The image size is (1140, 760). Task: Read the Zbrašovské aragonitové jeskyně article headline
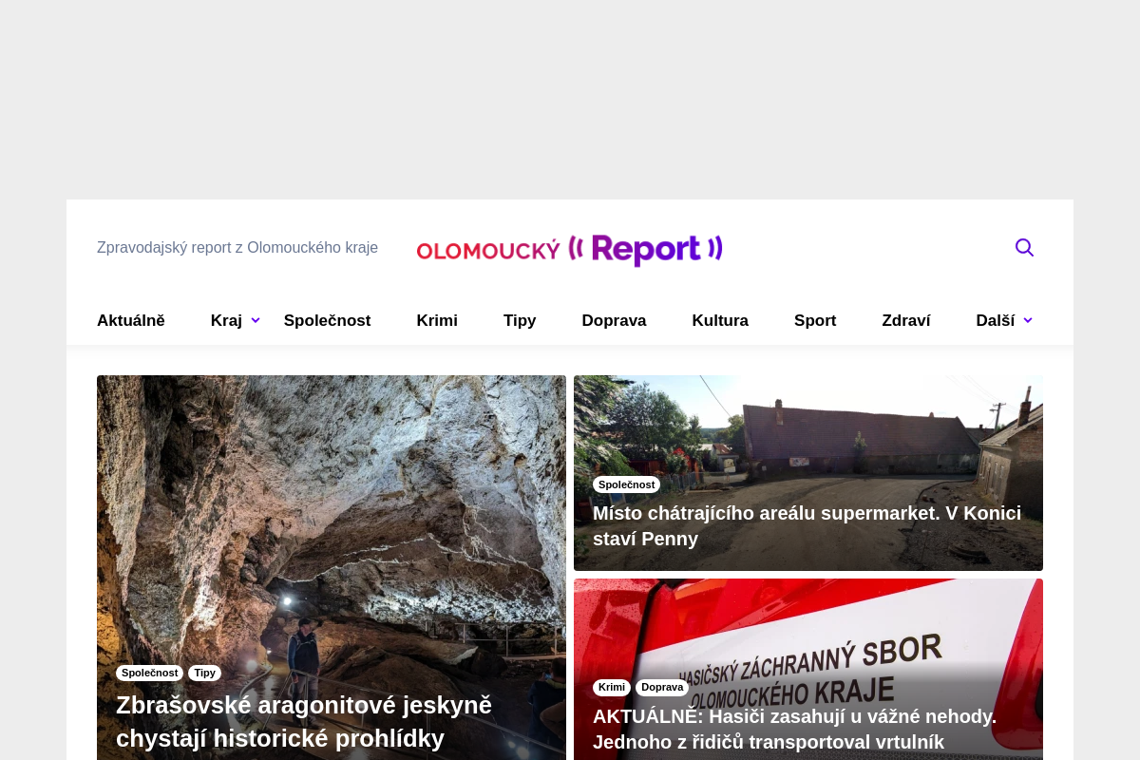click(x=304, y=722)
